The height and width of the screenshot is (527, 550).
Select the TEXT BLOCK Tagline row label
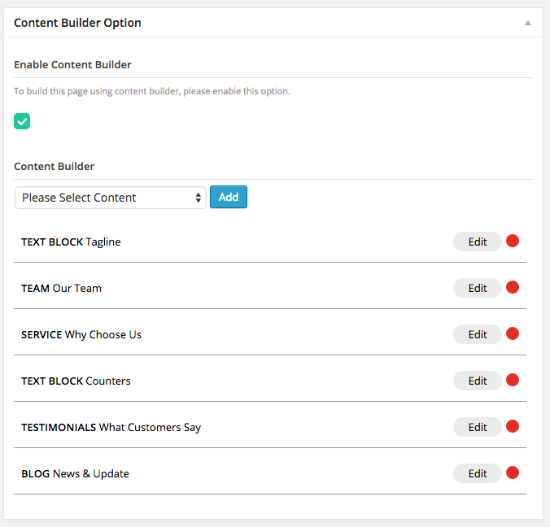(71, 242)
